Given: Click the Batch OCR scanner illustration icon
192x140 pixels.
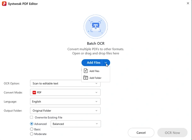Looking at the screenshot, I should coord(96,26).
